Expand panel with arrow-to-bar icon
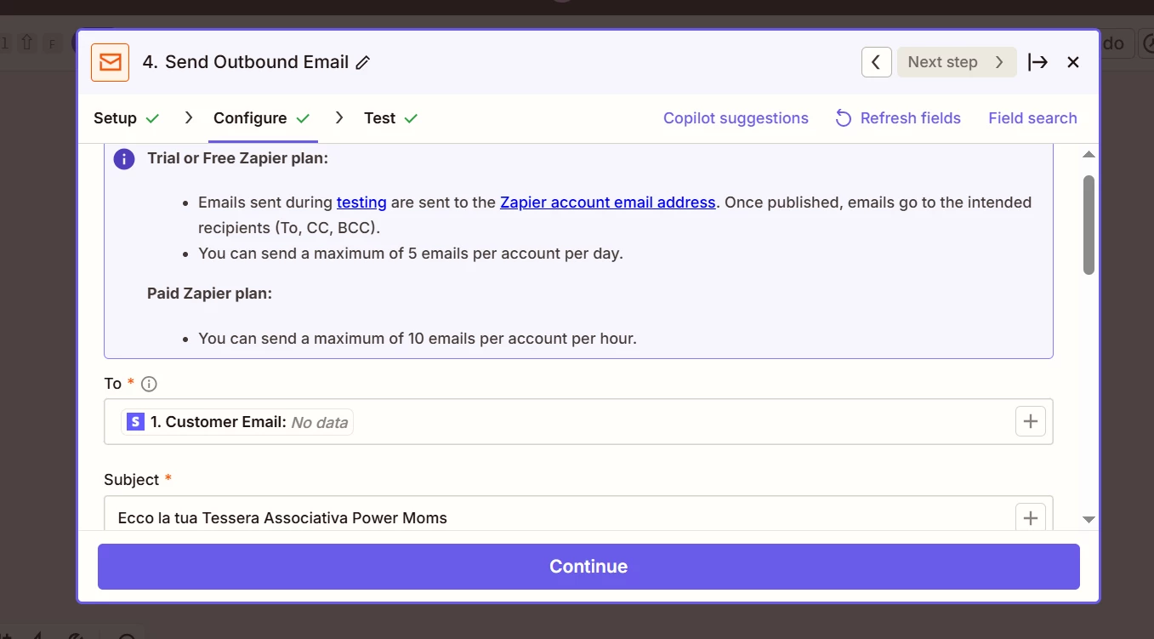This screenshot has height=639, width=1154. click(x=1037, y=62)
